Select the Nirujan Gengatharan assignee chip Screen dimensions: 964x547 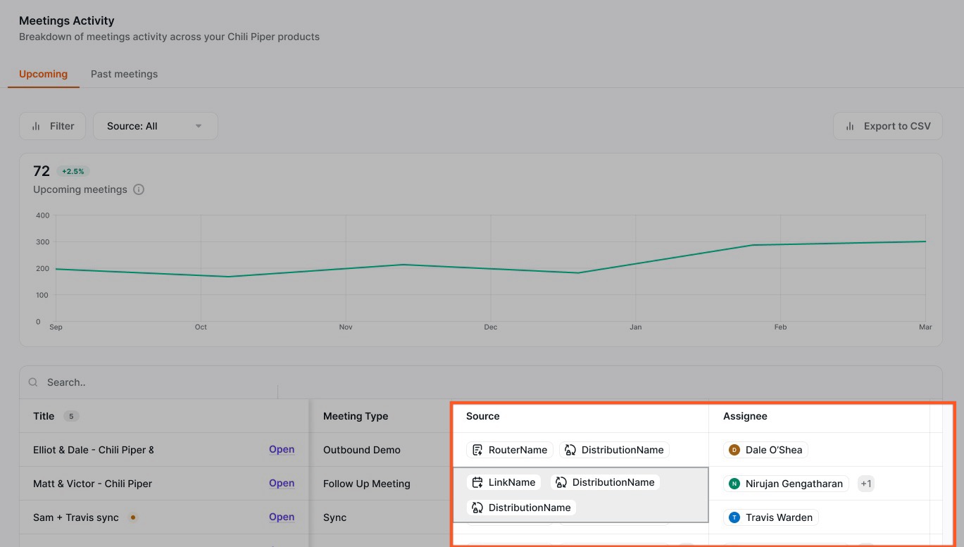pyautogui.click(x=786, y=484)
